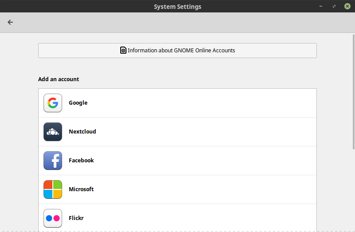This screenshot has height=232, width=355.
Task: Click the Add an account heading
Action: coord(59,79)
